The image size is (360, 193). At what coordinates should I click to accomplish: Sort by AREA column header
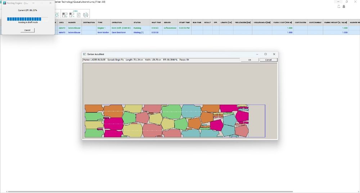pyautogui.click(x=61, y=22)
